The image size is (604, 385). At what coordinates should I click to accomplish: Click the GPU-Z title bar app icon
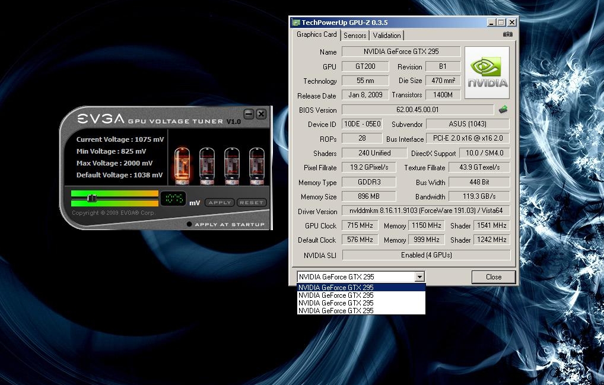(295, 23)
